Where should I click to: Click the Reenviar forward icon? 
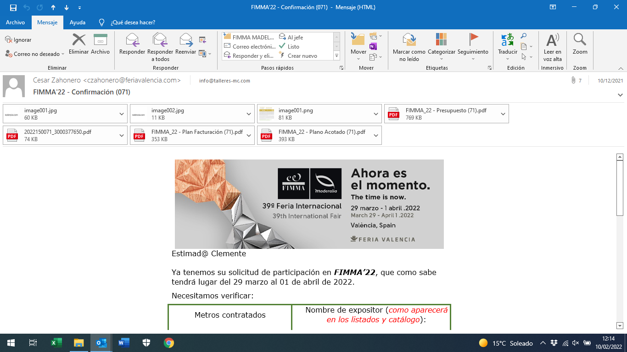pos(186,40)
